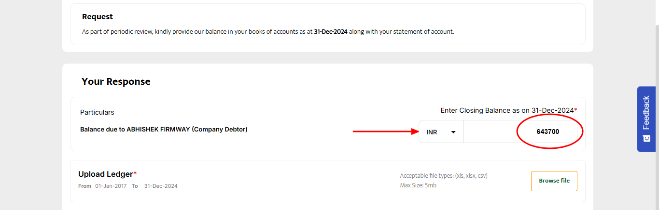
Task: Click the Particulars label
Action: [x=97, y=112]
